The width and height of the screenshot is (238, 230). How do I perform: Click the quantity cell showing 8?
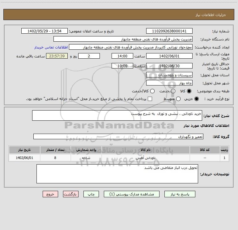(55, 158)
